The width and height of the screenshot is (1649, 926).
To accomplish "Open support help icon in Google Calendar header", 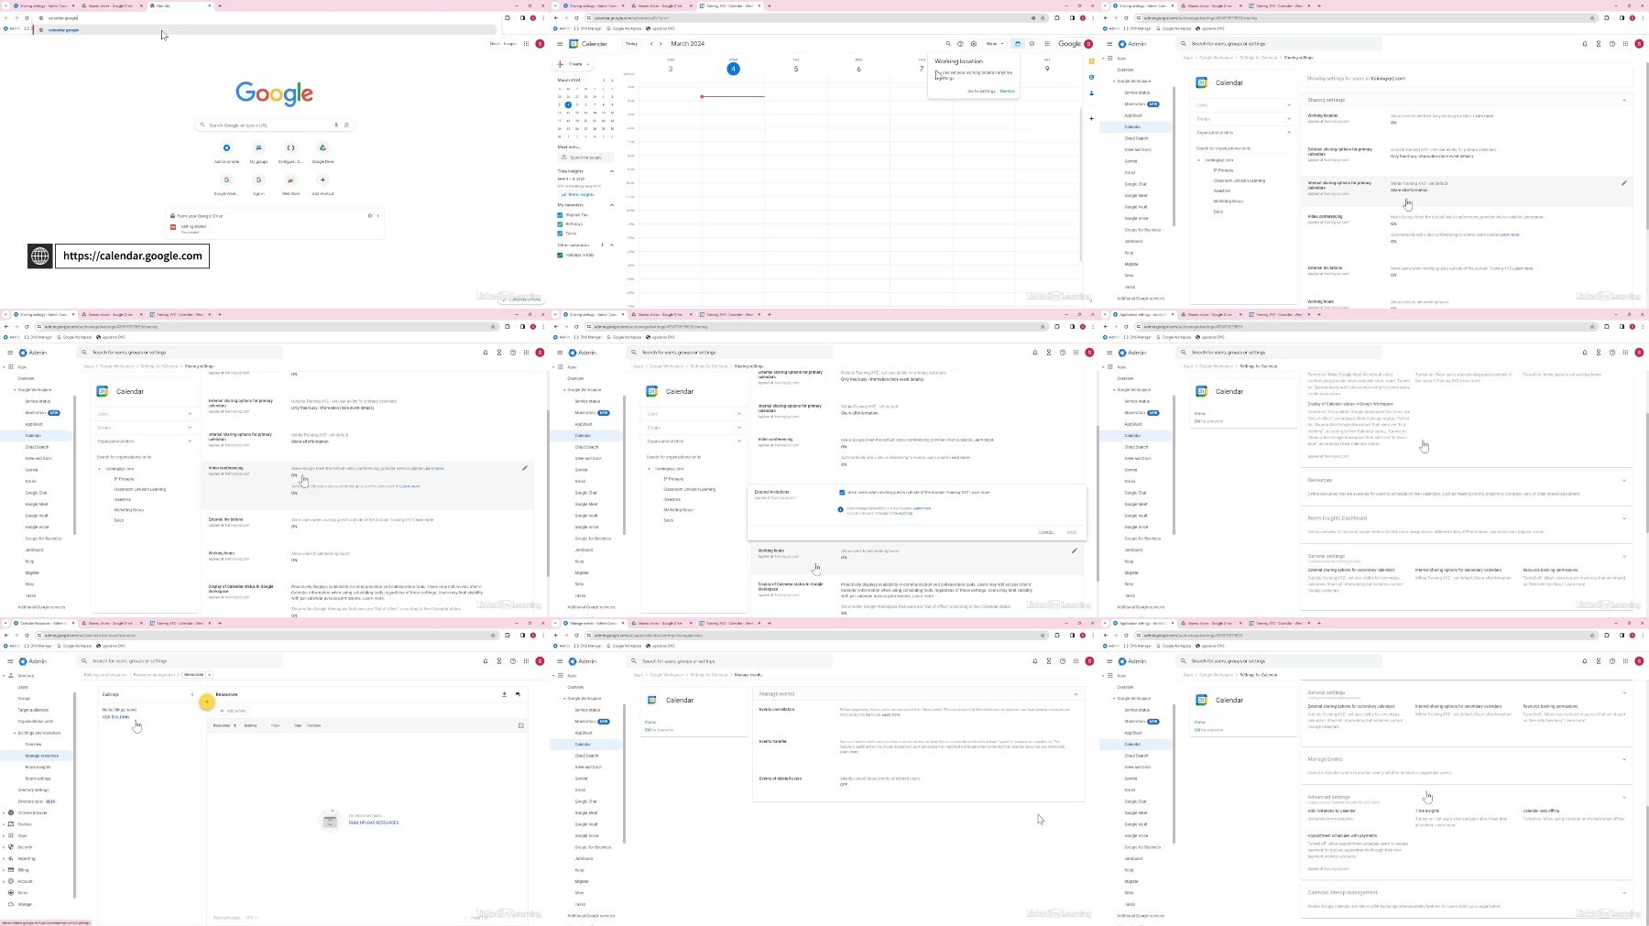I will click(960, 44).
